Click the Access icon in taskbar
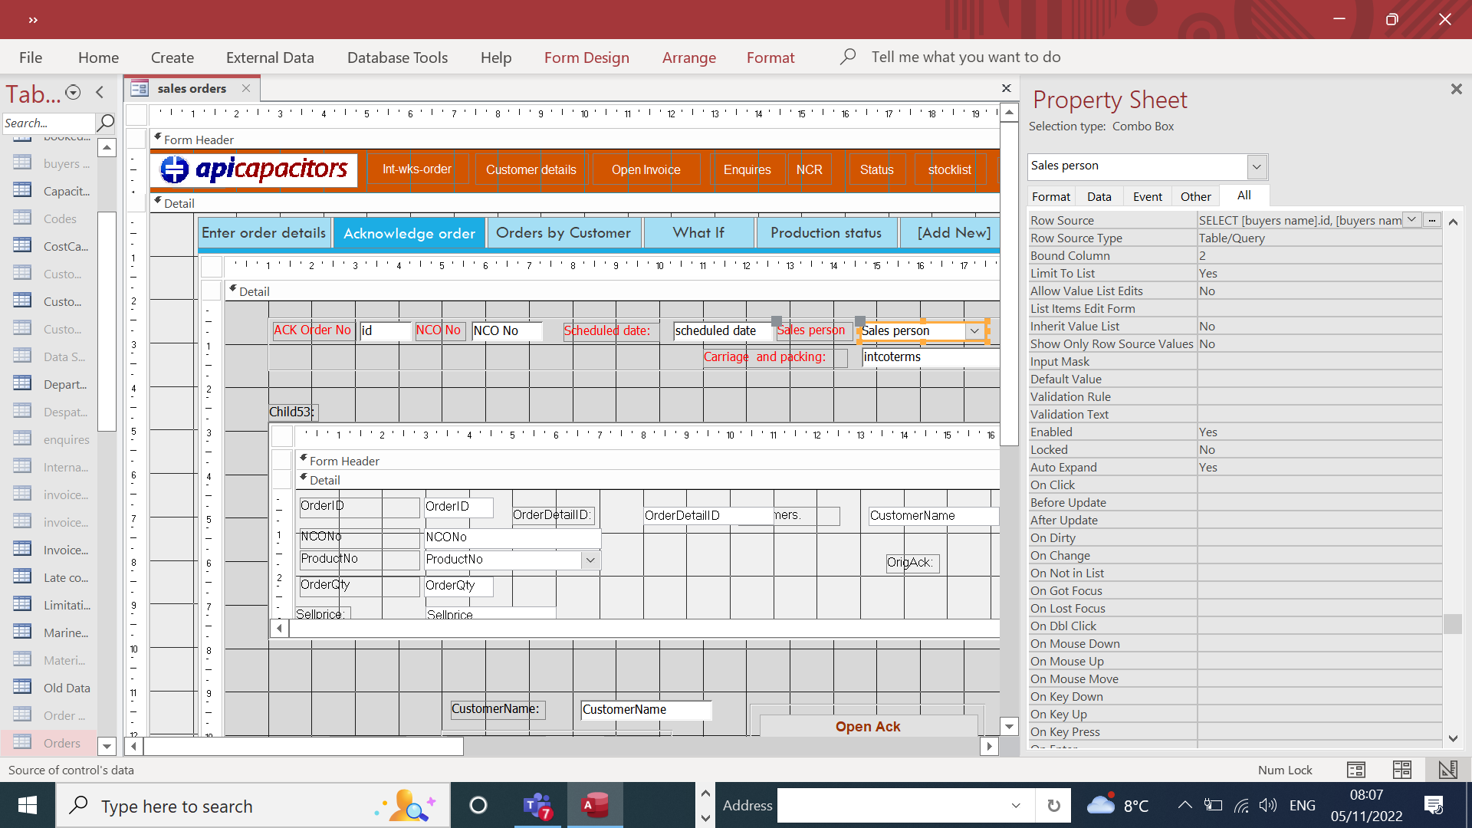This screenshot has height=828, width=1472. (595, 806)
